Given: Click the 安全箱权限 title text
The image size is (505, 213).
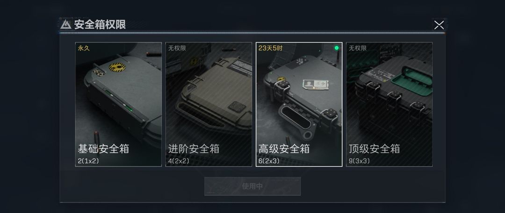Looking at the screenshot, I should tap(100, 24).
